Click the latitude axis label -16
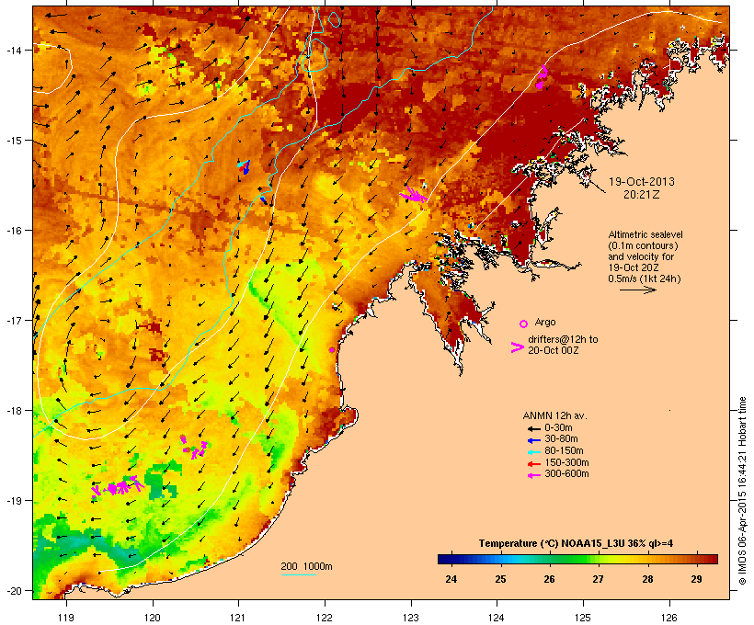 14,231
